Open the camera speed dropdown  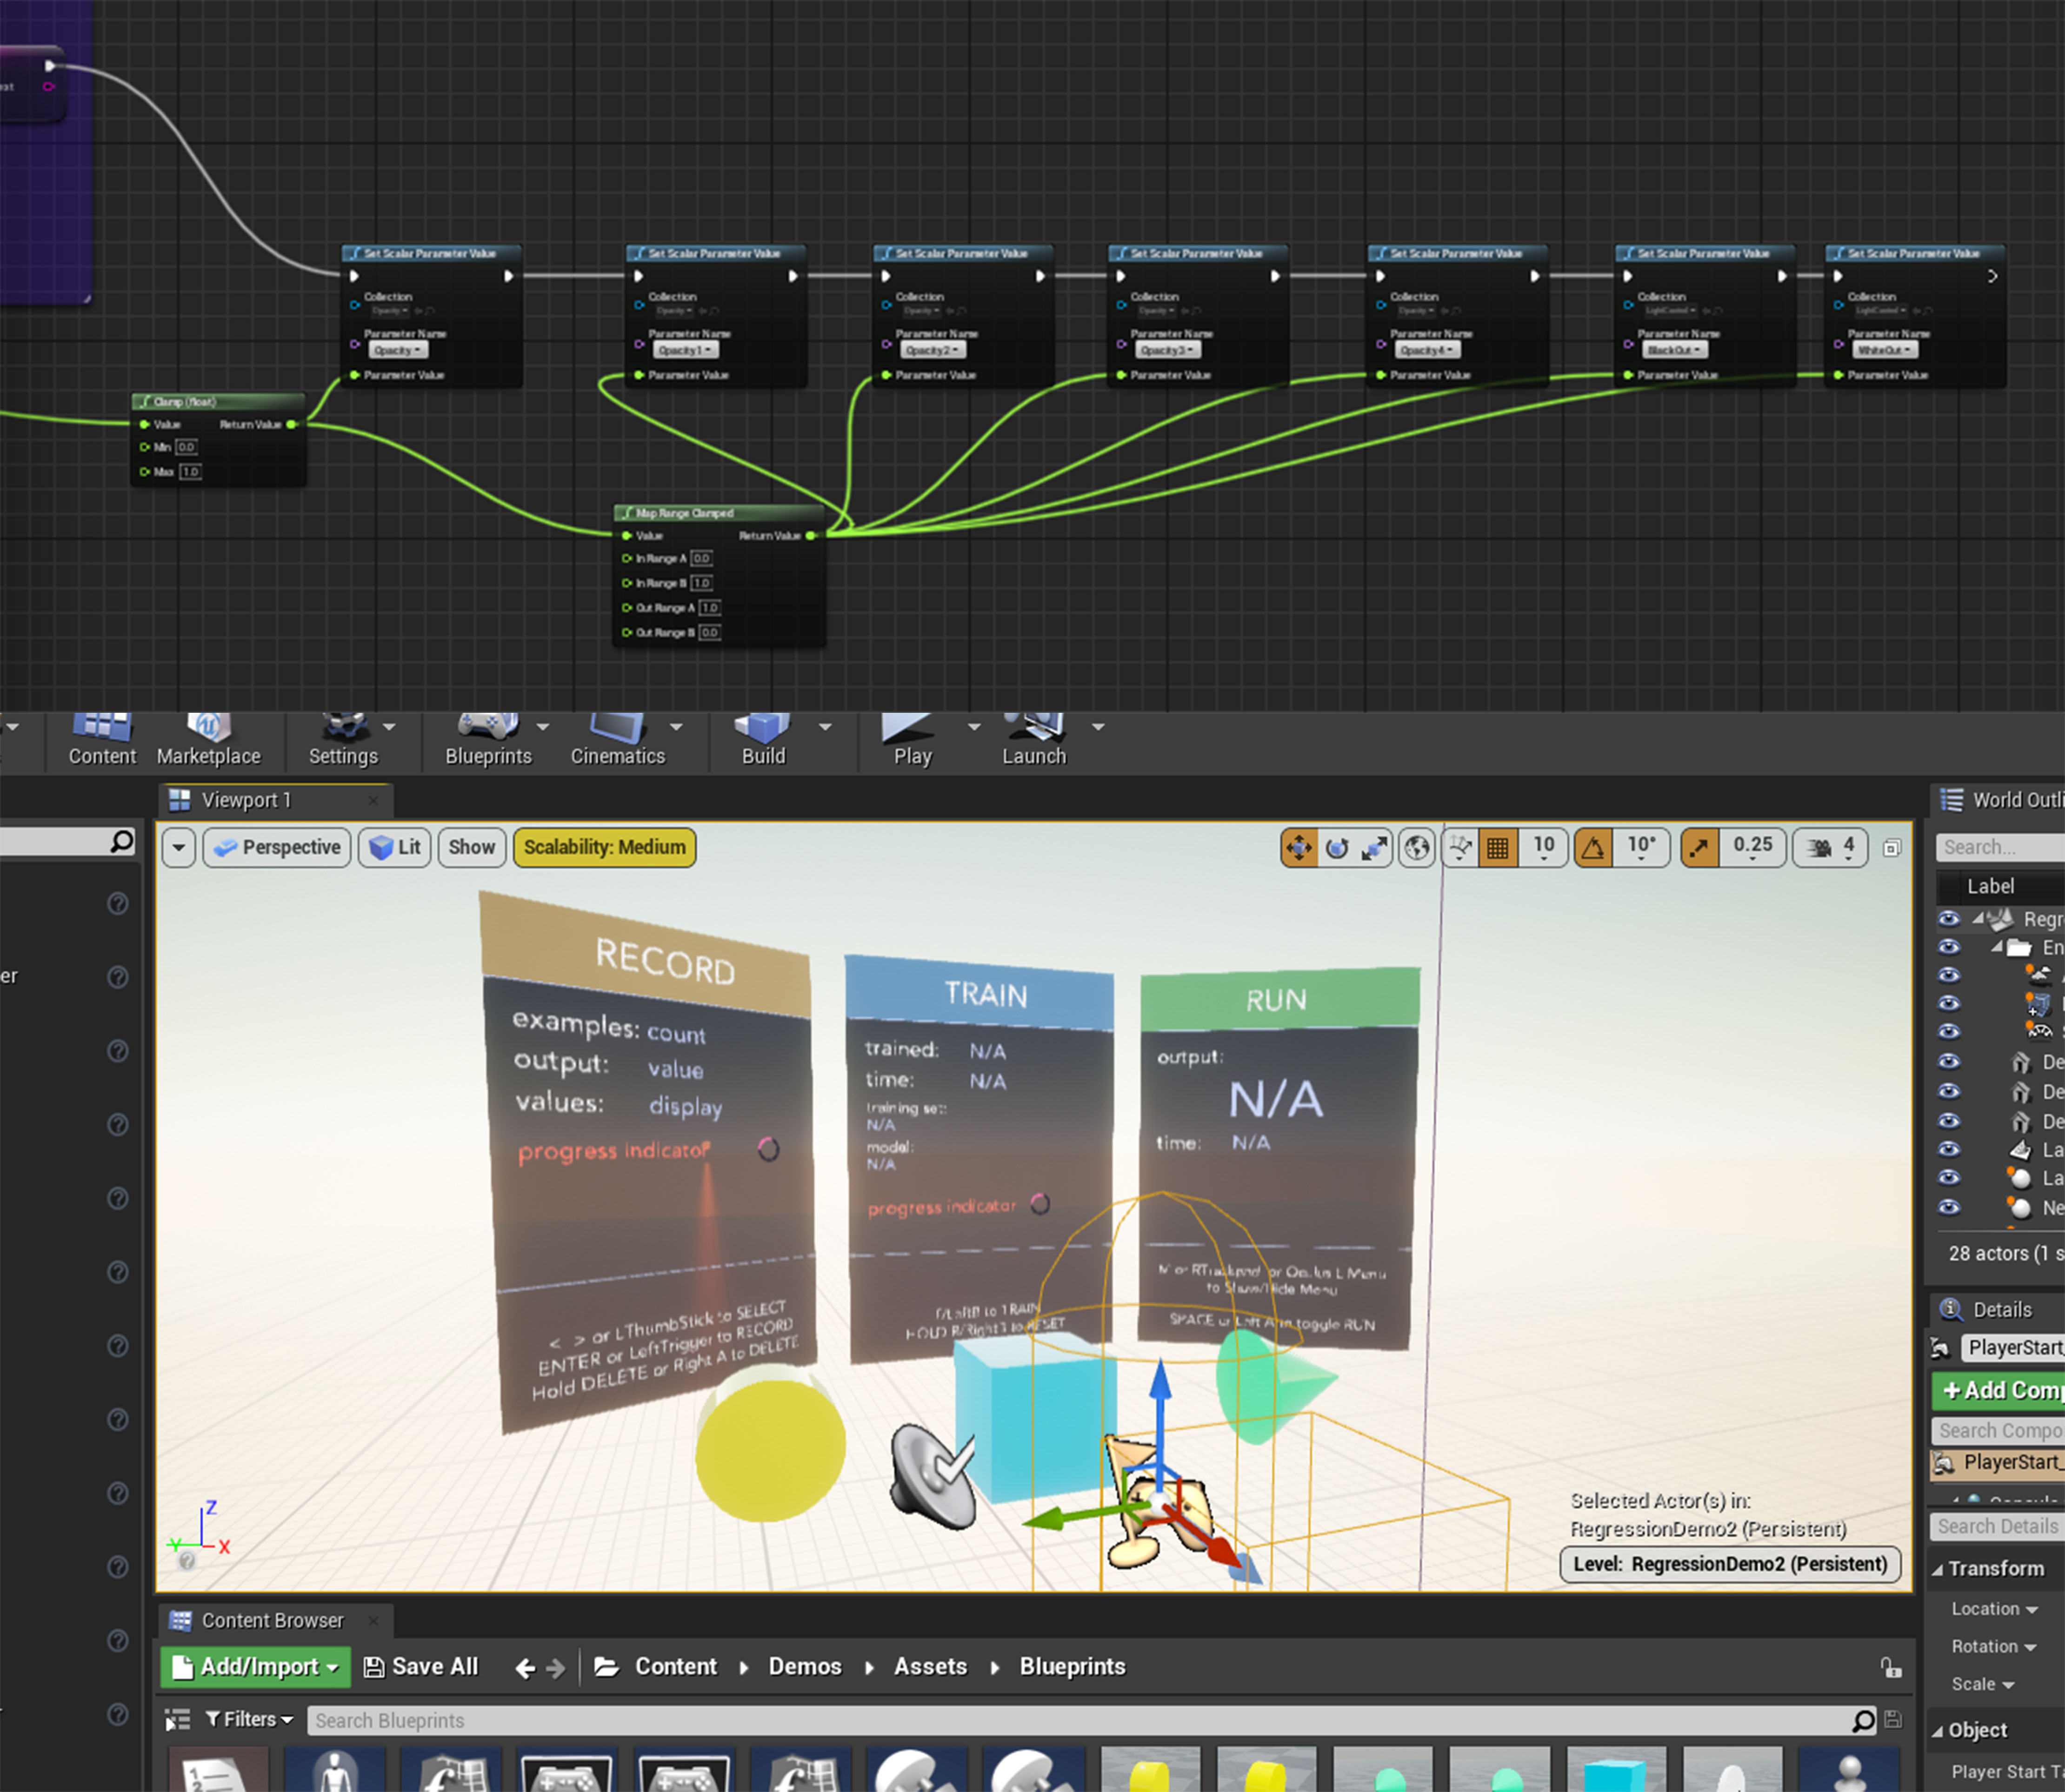click(1830, 848)
